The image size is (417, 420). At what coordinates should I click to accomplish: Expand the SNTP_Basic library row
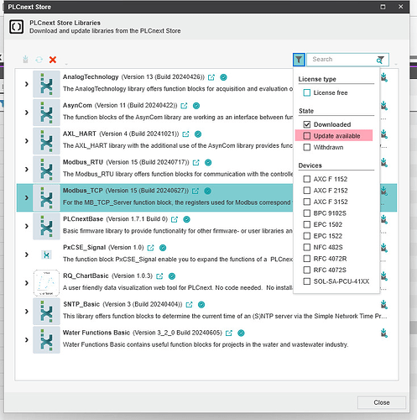(x=27, y=312)
